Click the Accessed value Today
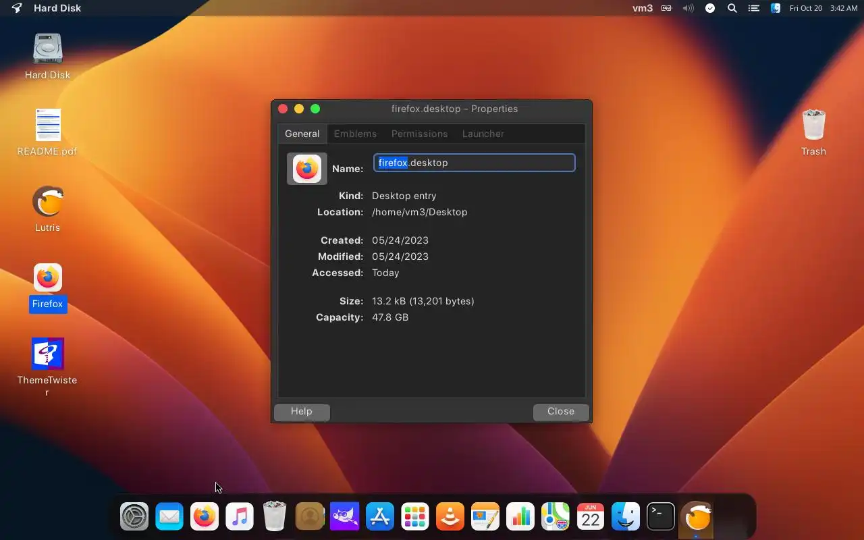864x540 pixels. pyautogui.click(x=385, y=273)
